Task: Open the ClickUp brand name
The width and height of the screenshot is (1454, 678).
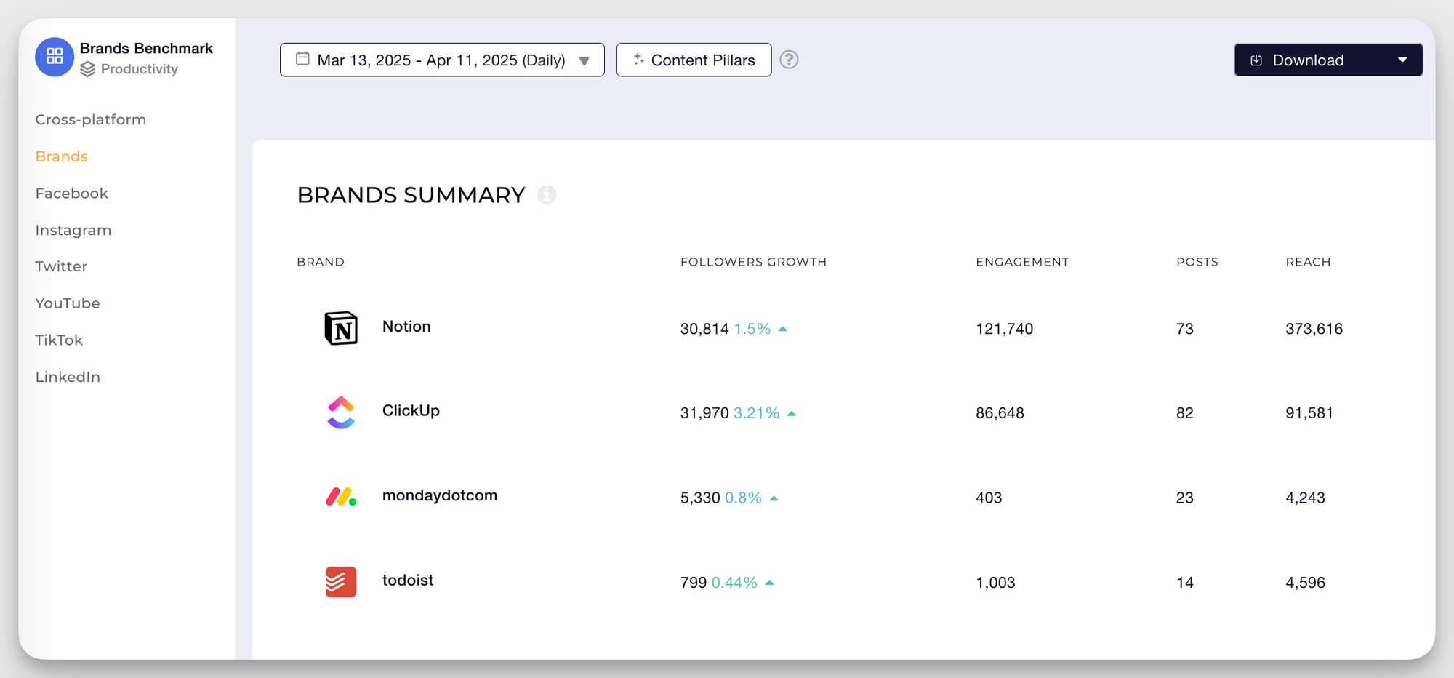Action: tap(411, 411)
